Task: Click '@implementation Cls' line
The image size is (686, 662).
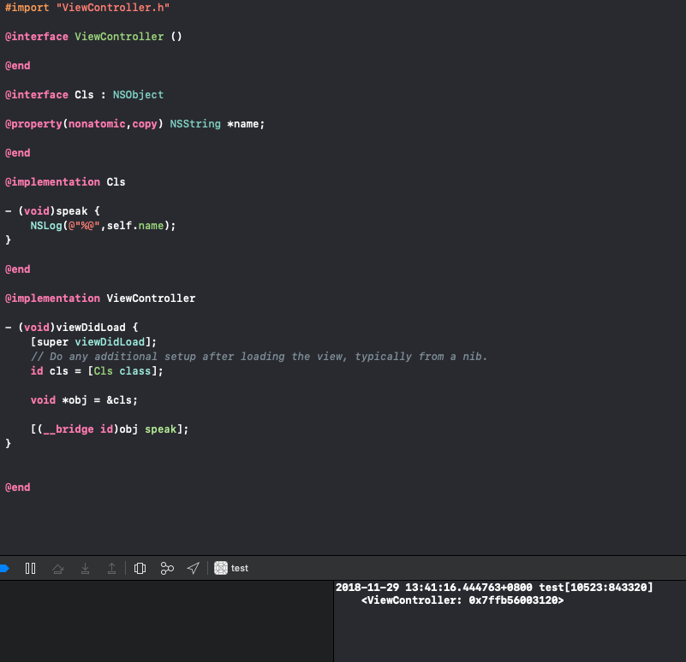Action: pos(65,182)
